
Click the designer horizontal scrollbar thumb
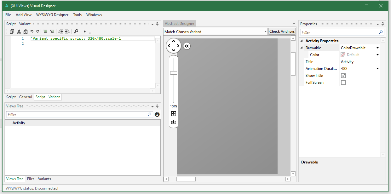186,179
